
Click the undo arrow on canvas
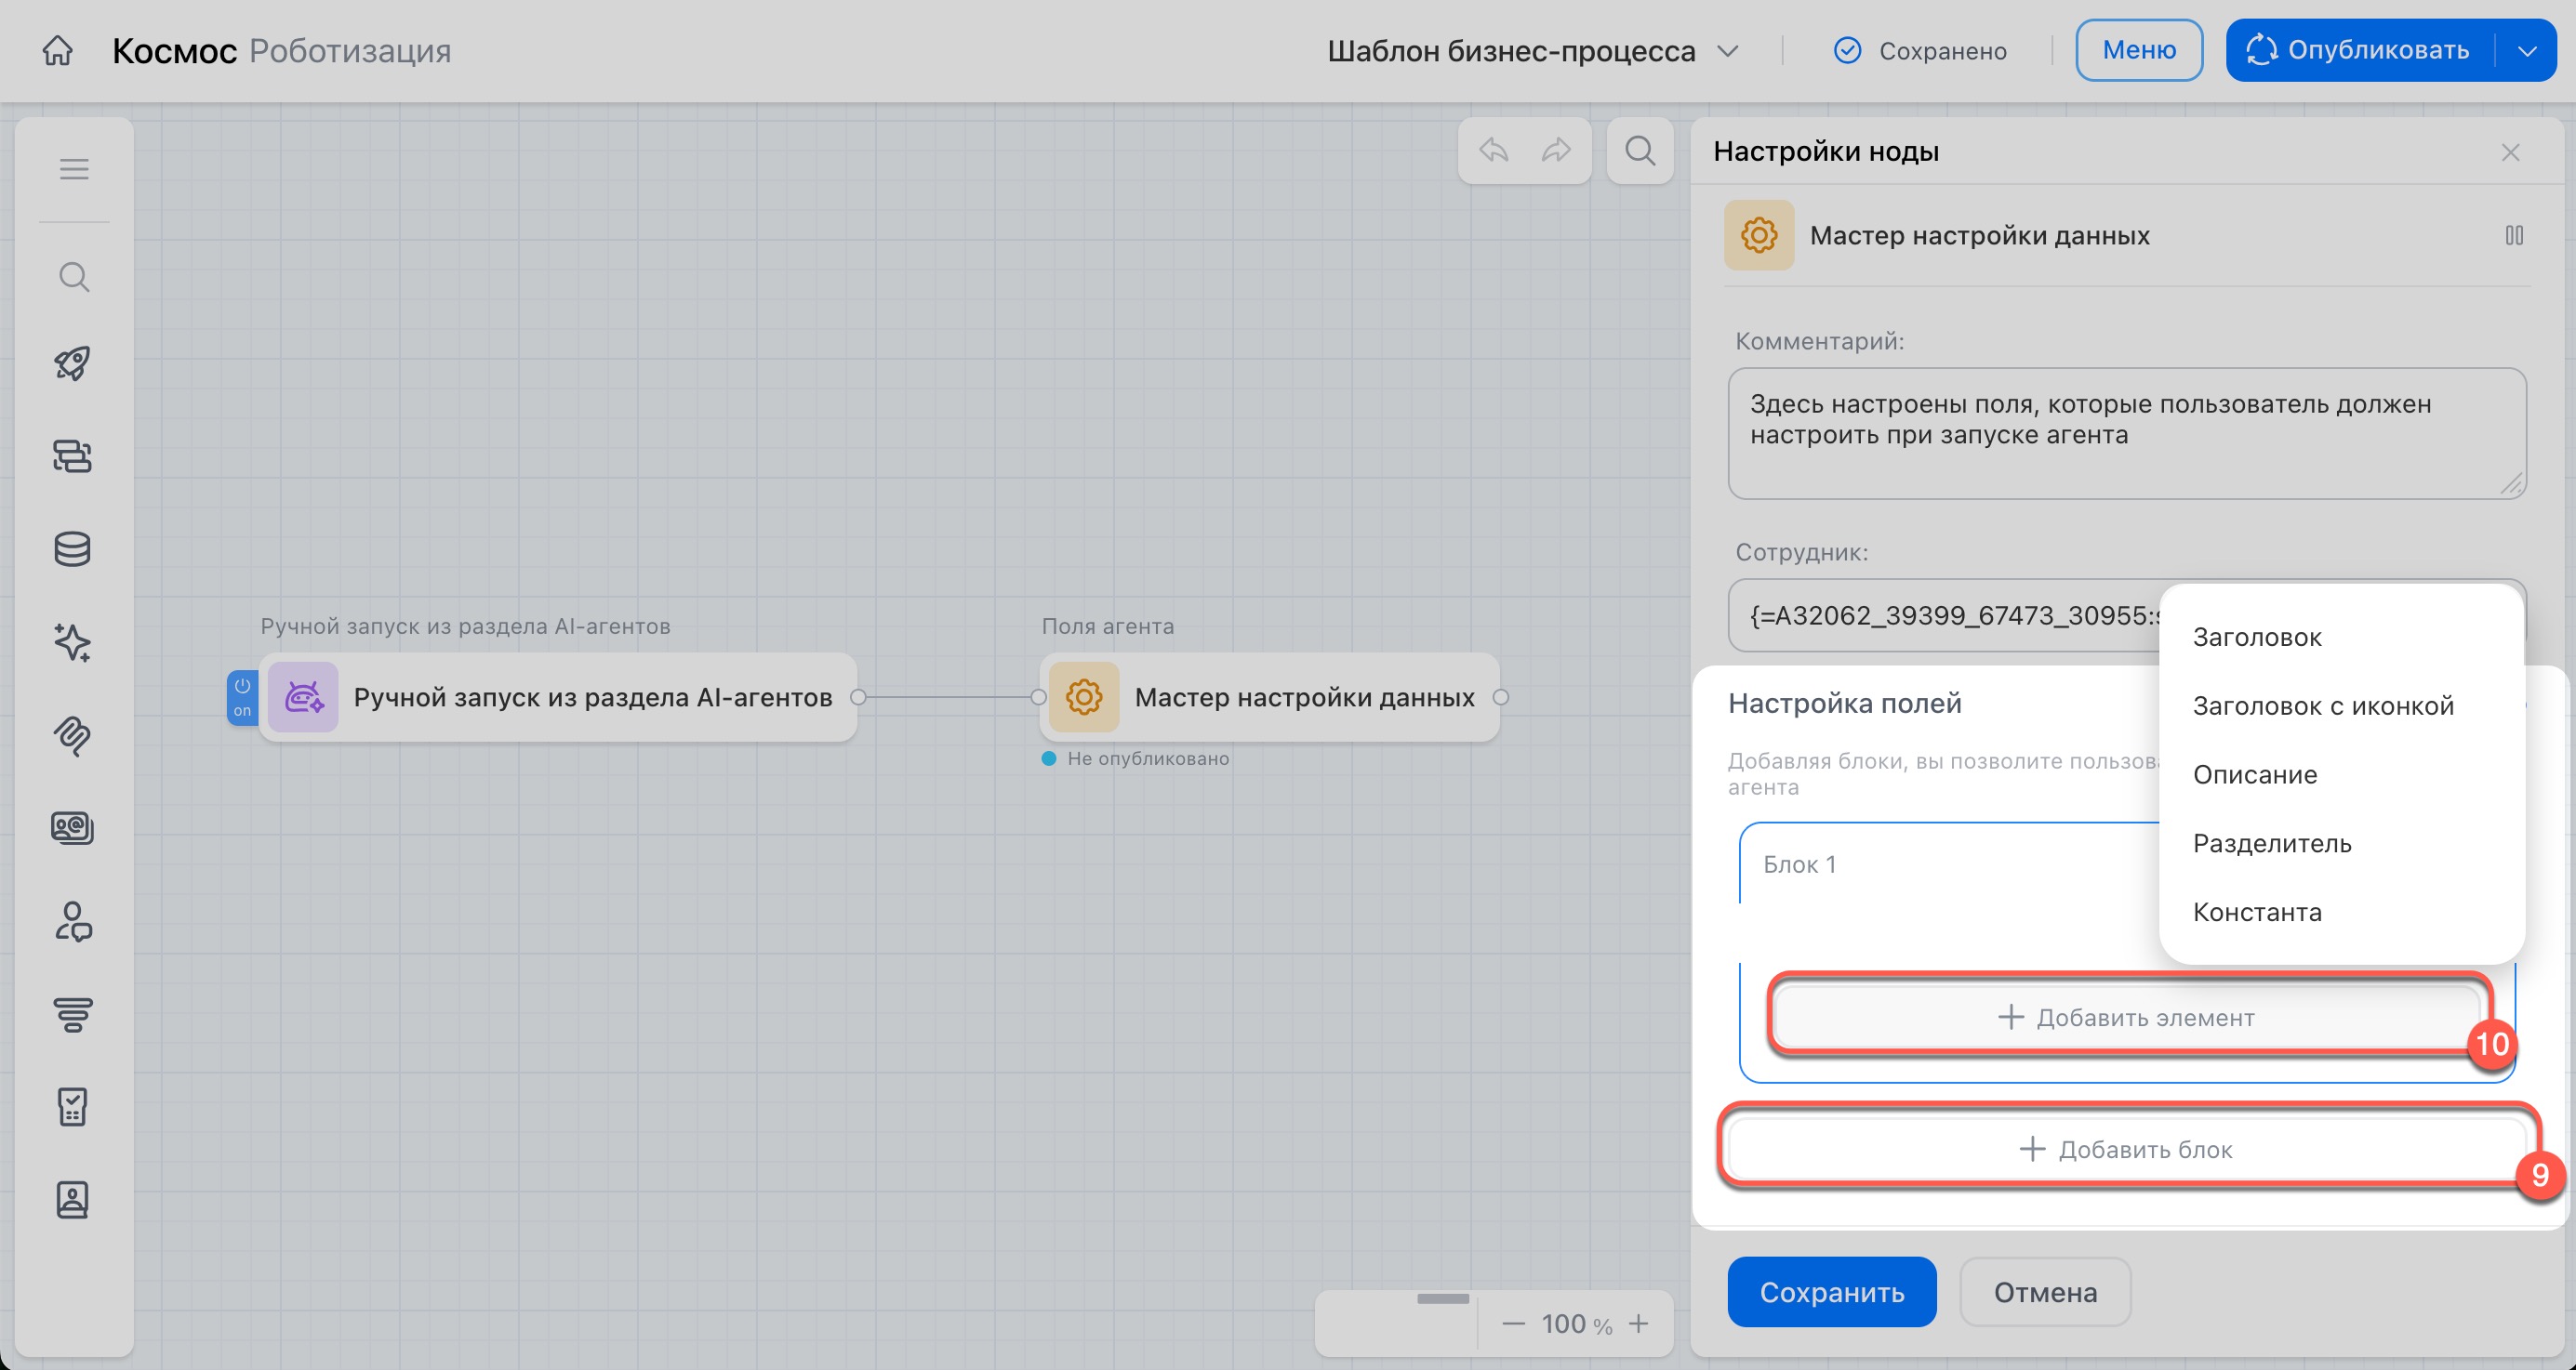click(1494, 151)
